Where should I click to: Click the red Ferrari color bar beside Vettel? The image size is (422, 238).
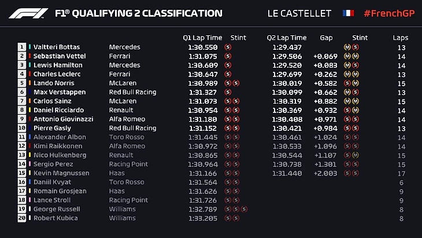pos(30,56)
